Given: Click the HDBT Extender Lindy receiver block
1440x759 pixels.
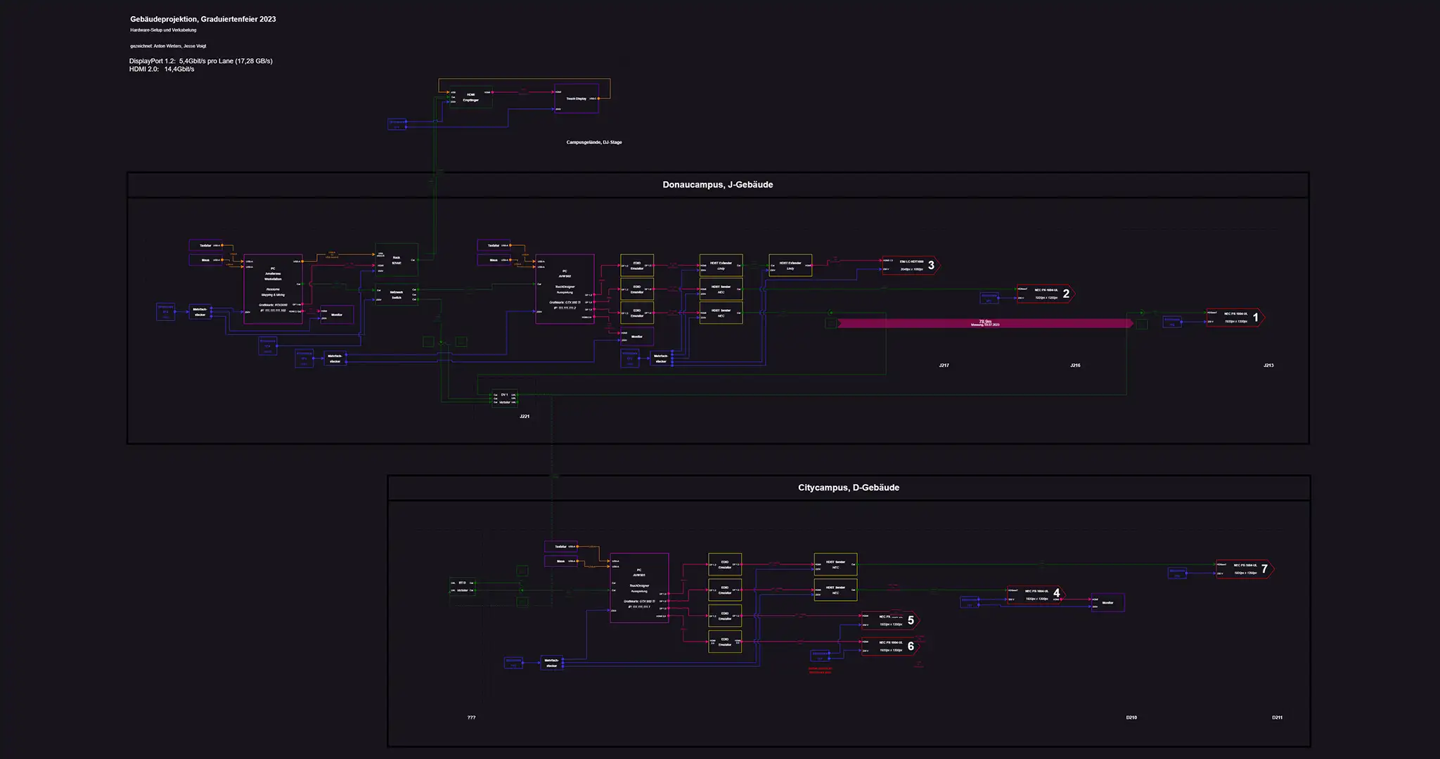Looking at the screenshot, I should (790, 266).
